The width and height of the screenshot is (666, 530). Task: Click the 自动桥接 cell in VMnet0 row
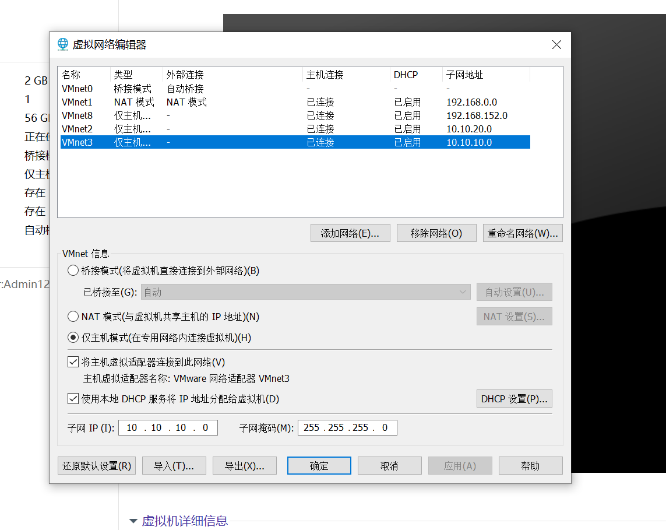[x=185, y=89]
